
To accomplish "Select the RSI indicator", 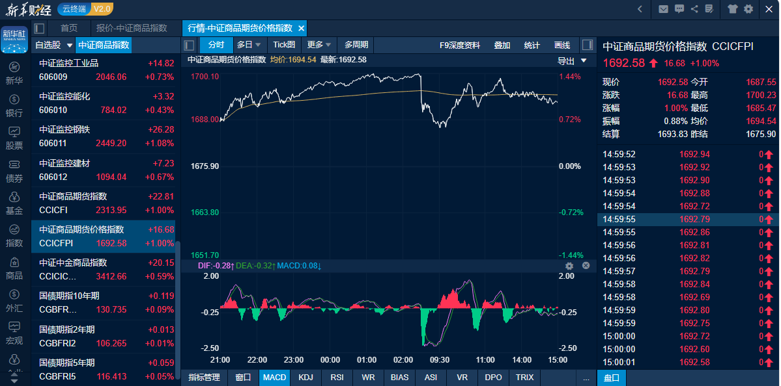I will (337, 378).
